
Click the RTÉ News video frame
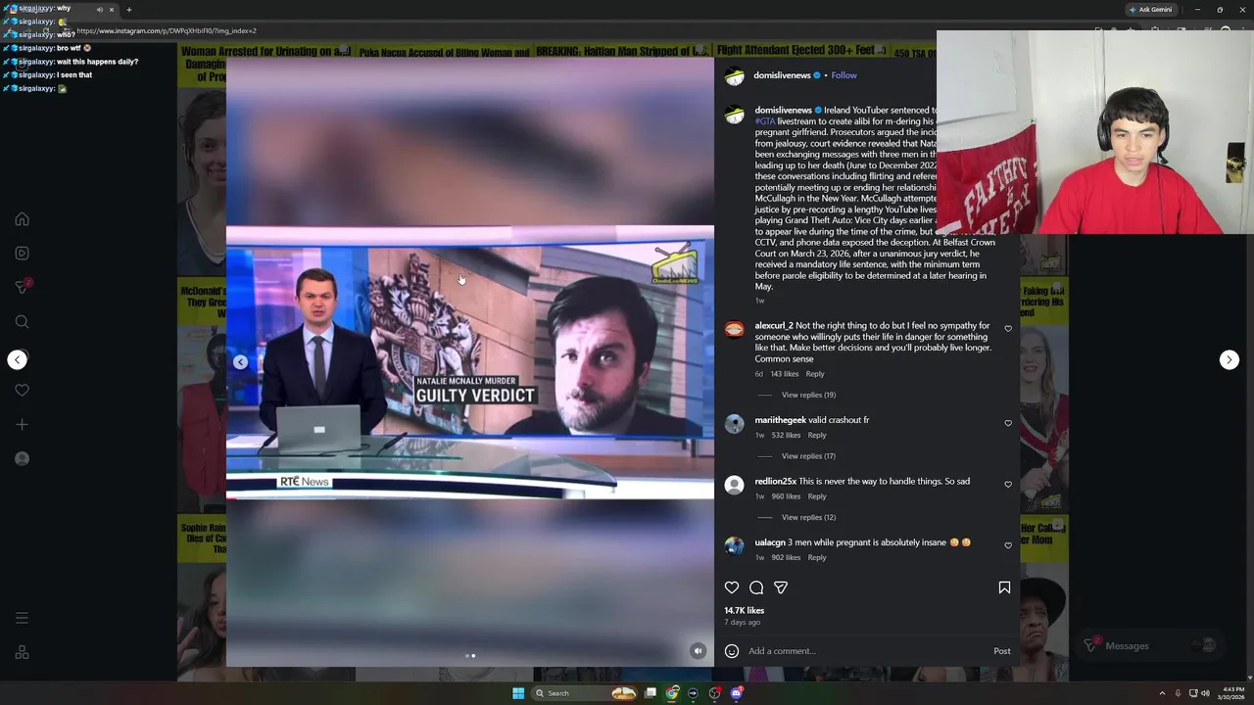[x=470, y=362]
